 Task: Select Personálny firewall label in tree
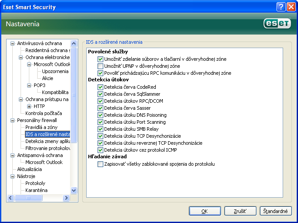37,120
